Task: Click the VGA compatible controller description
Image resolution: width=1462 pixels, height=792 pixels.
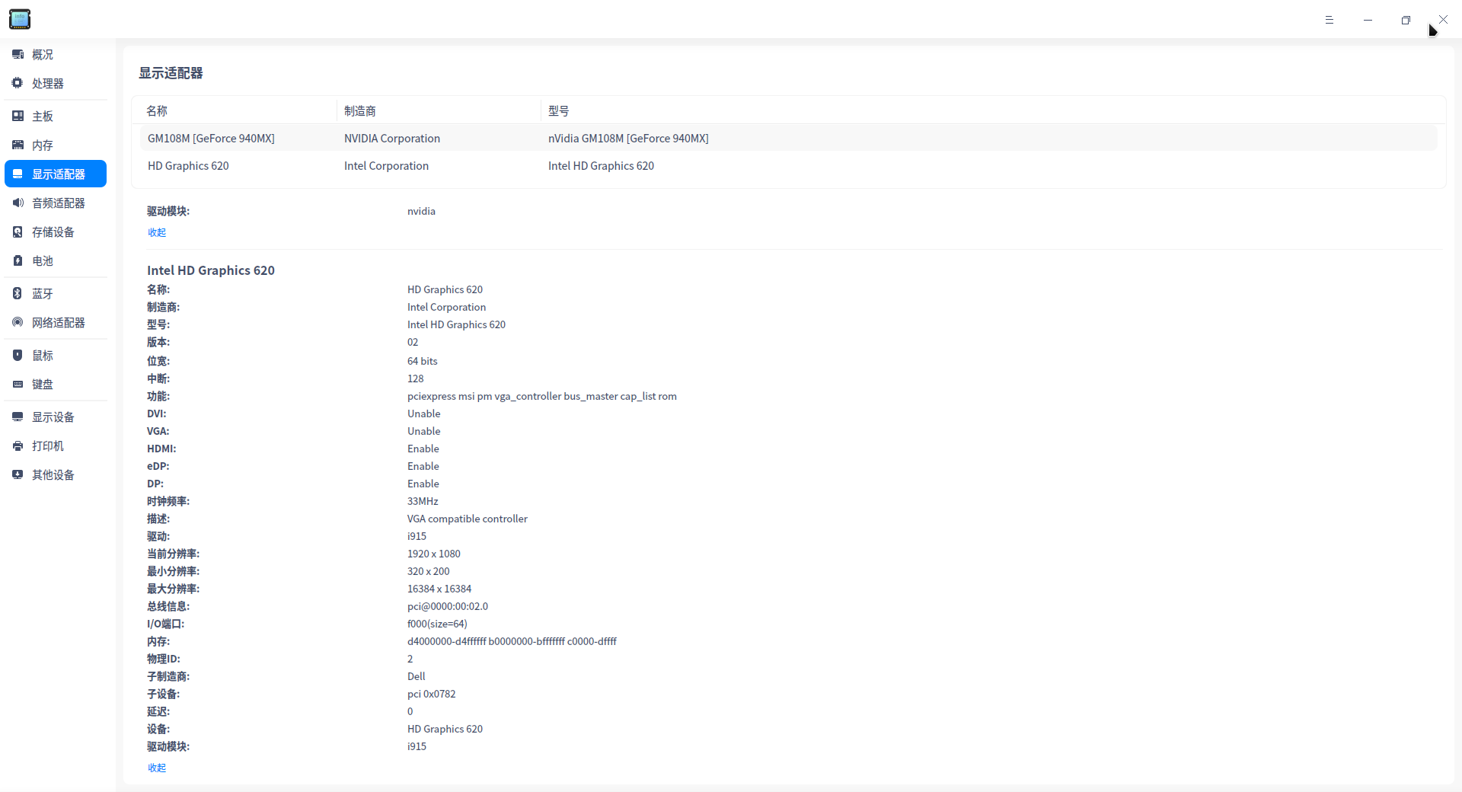Action: tap(468, 519)
